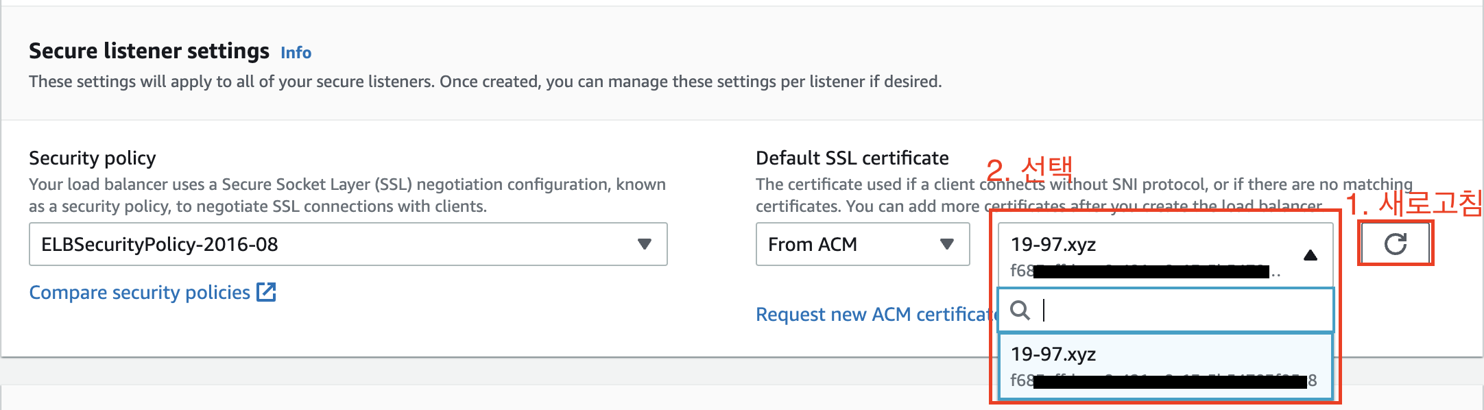This screenshot has height=410, width=1484.
Task: Click the refresh certificates icon button
Action: [1395, 244]
